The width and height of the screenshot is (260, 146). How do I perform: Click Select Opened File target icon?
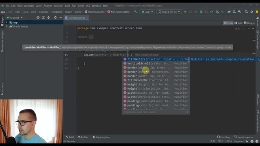[38, 17]
